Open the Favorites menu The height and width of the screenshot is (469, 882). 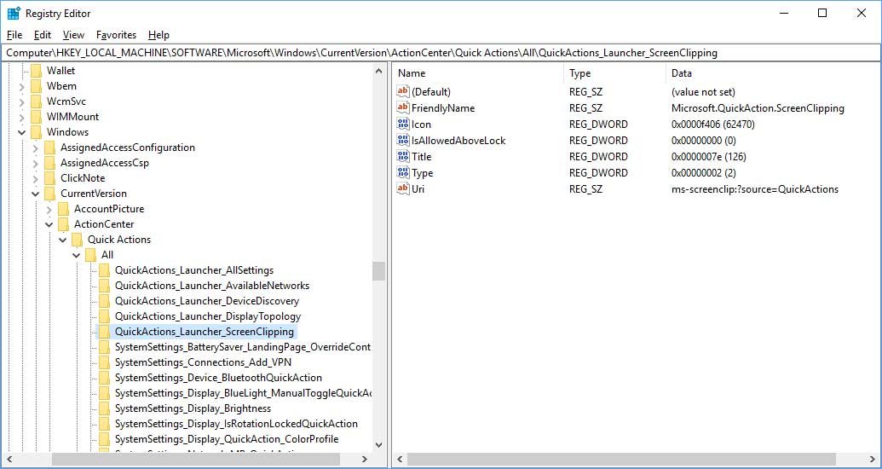[117, 35]
